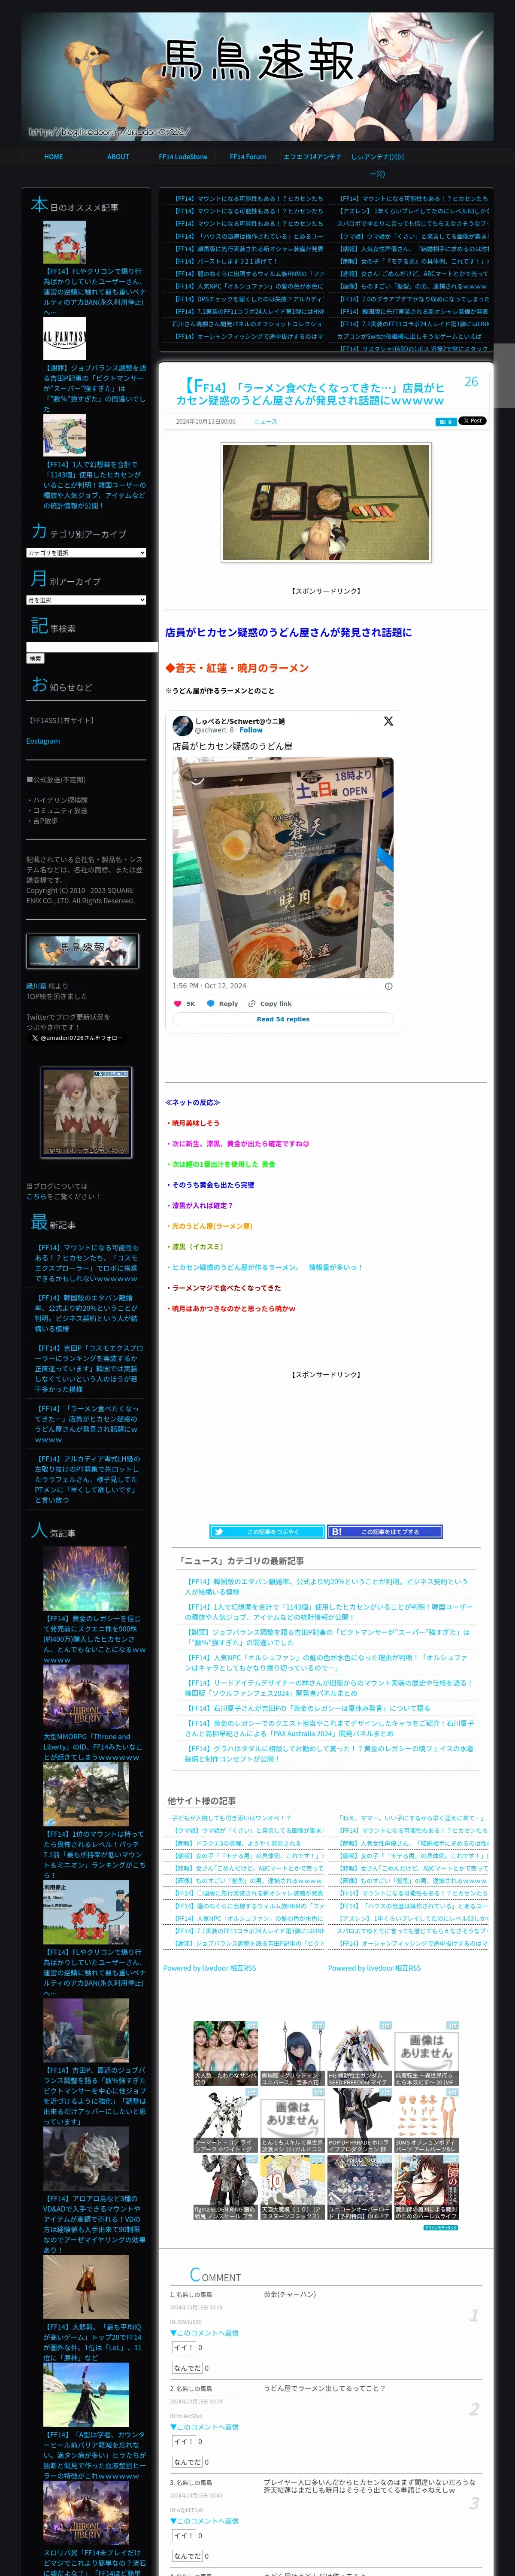Click the 馬鳥速報 banner image in the sidebar

point(83,951)
